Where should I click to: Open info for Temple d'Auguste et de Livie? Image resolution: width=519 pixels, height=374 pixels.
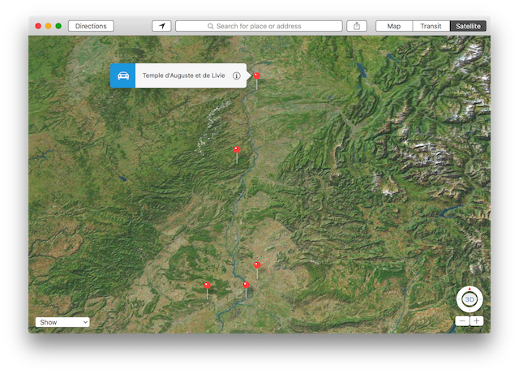tap(236, 75)
